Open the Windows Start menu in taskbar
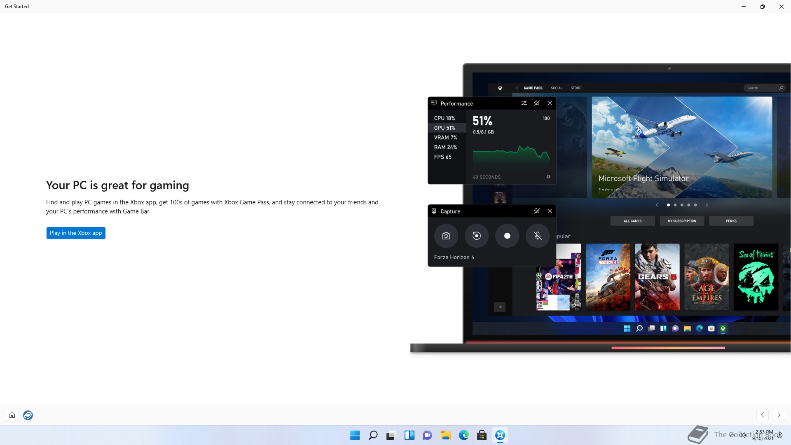Image resolution: width=791 pixels, height=445 pixels. point(355,435)
